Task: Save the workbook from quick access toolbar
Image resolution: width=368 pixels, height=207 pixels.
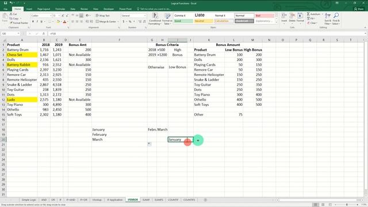Action: [x=5, y=3]
